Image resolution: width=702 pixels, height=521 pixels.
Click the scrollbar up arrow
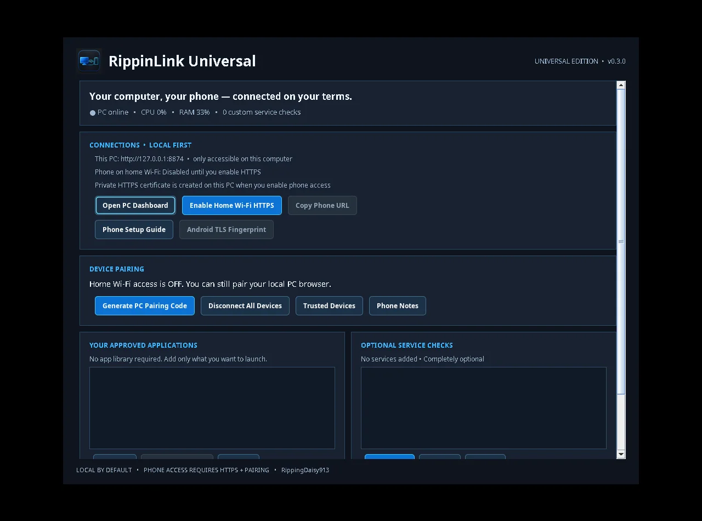pos(621,85)
